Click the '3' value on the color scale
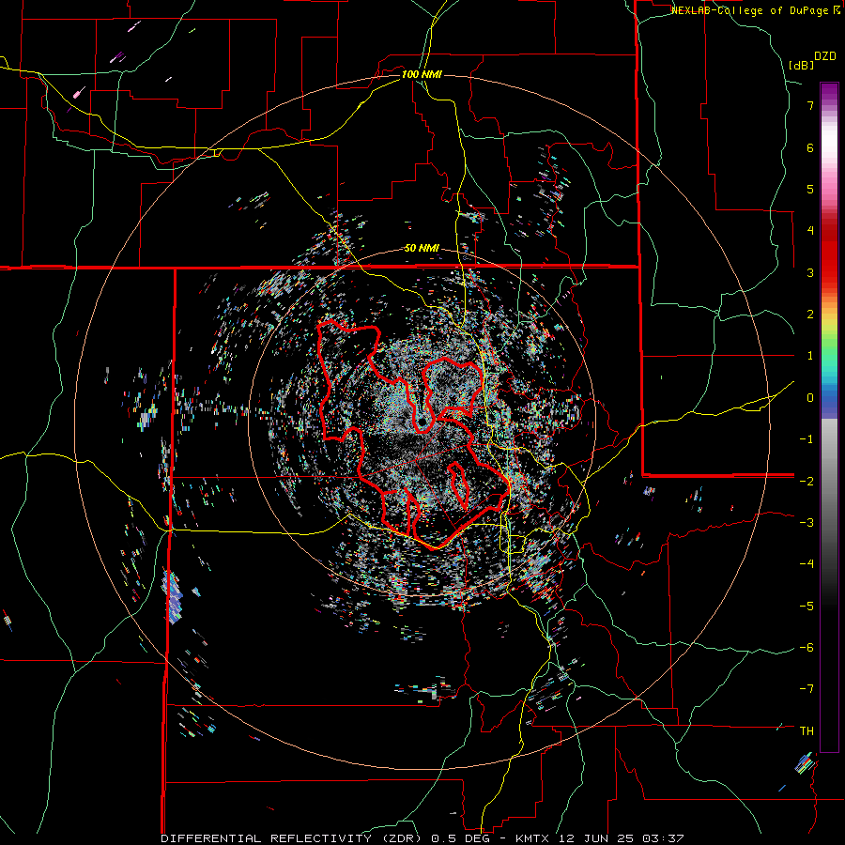The image size is (845, 845). pos(810,272)
